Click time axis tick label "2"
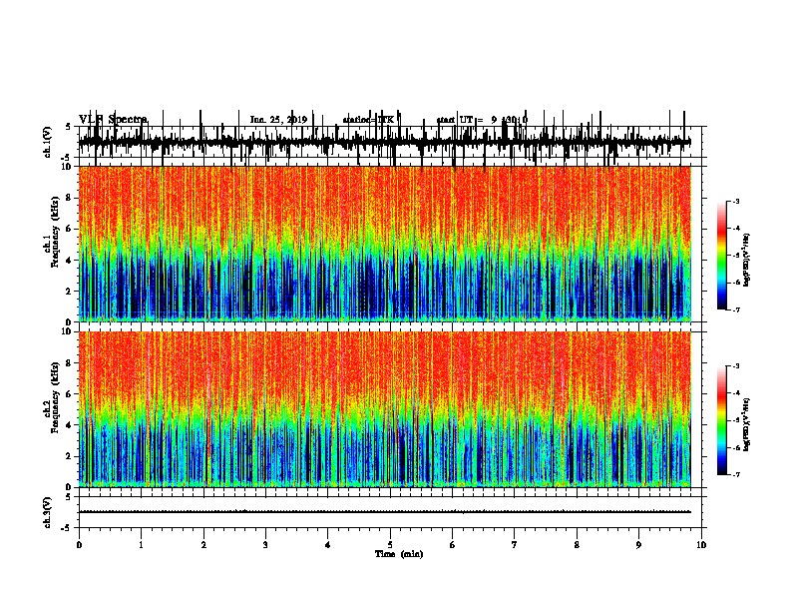This screenshot has height=611, width=790. tap(203, 545)
